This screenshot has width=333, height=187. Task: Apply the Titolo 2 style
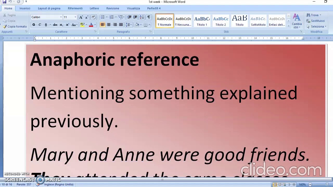tap(221, 21)
